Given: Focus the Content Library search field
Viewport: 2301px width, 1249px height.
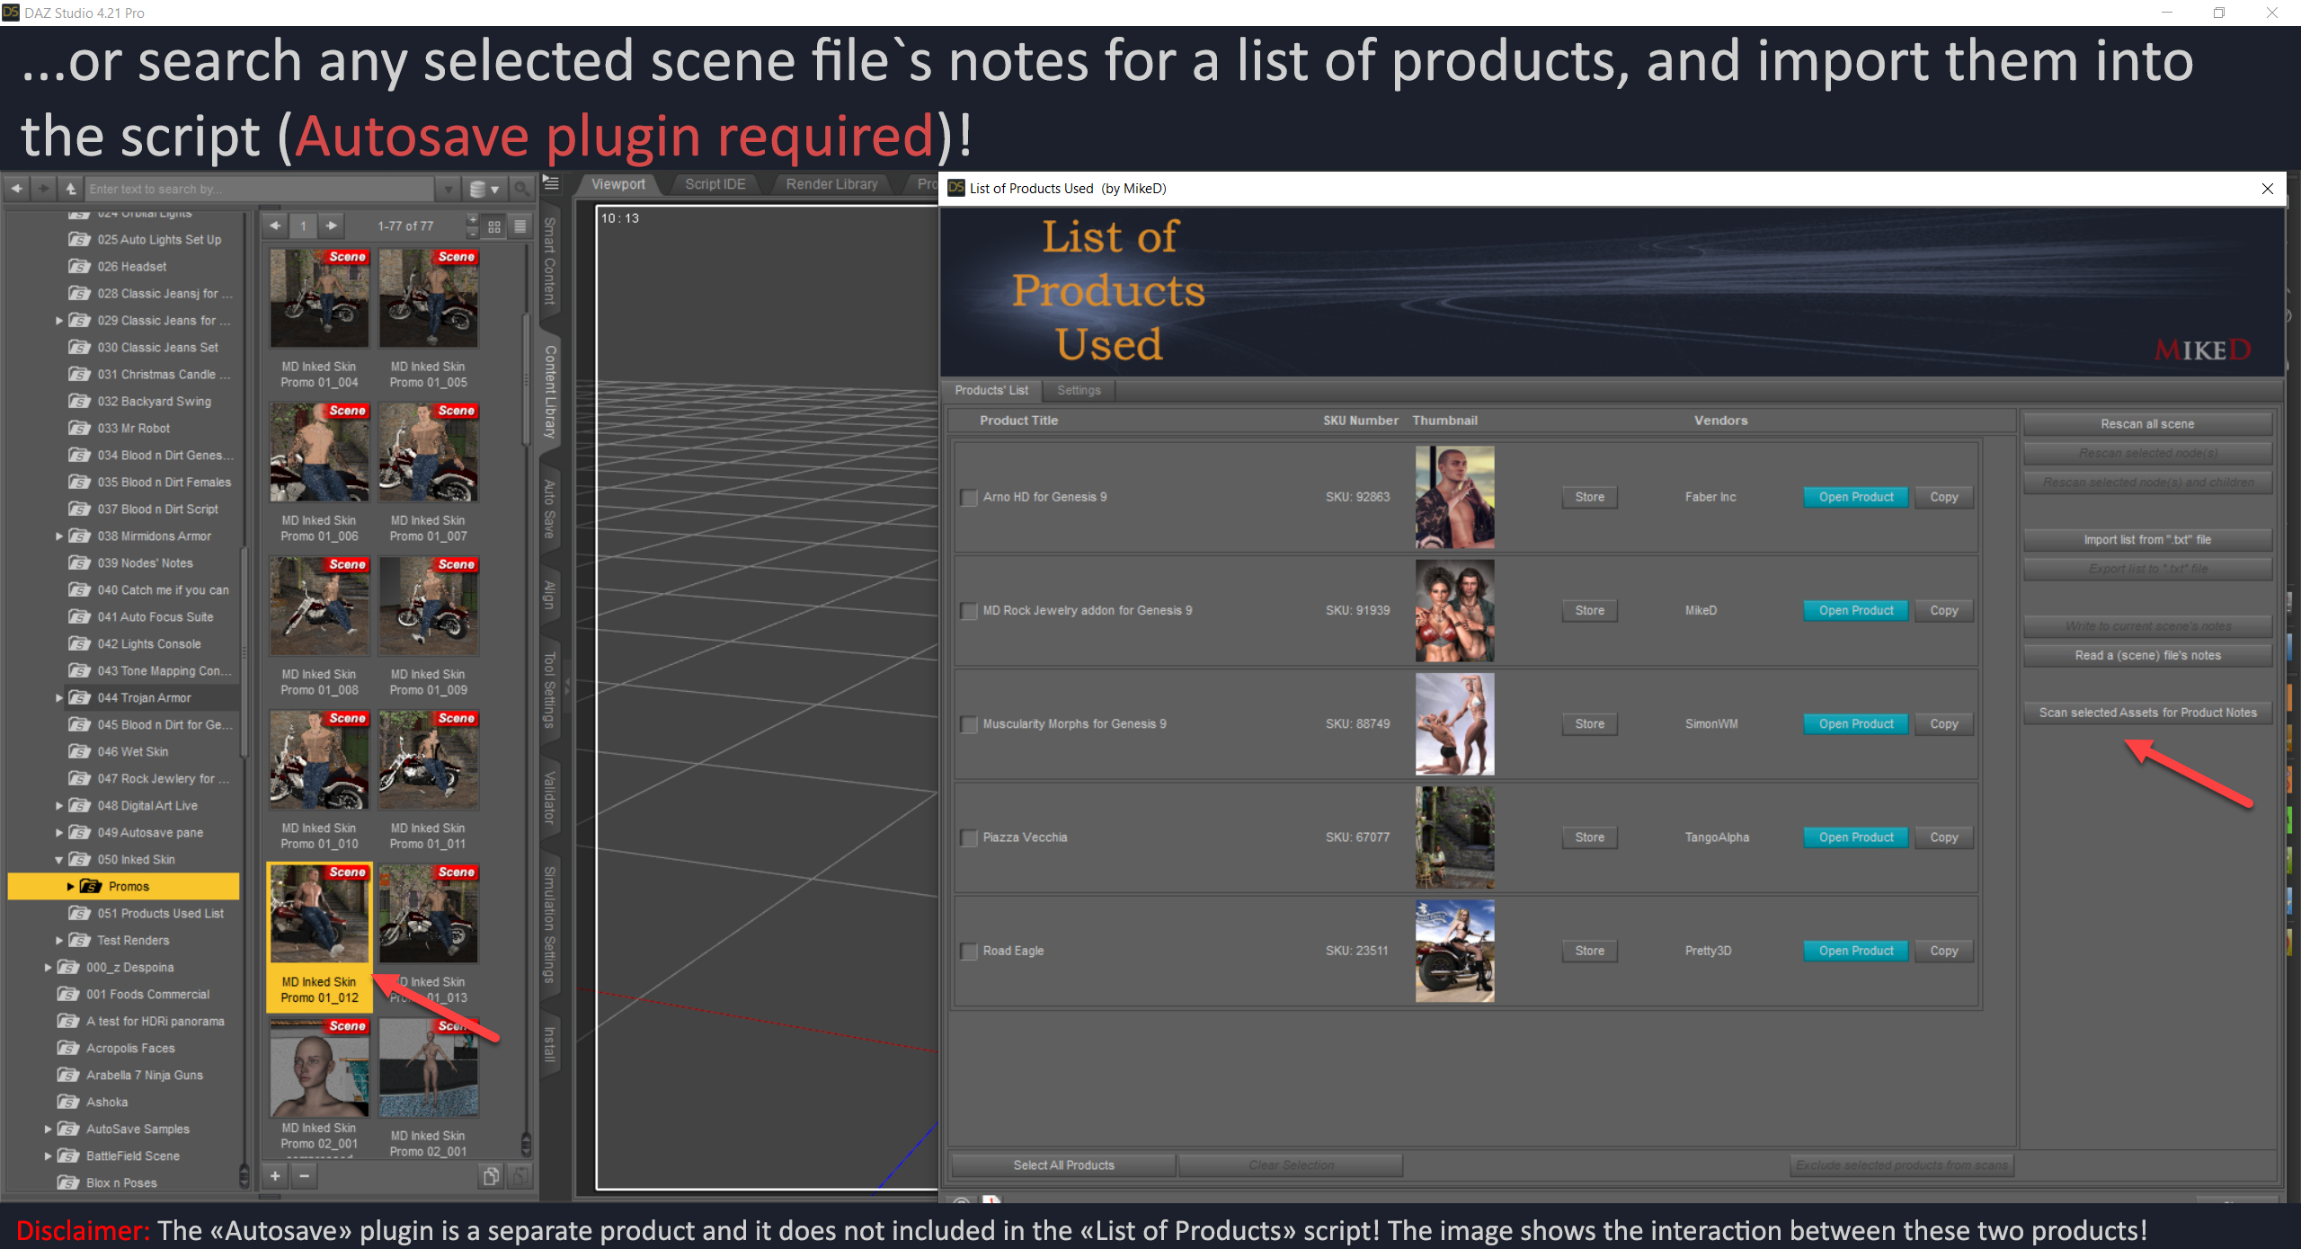Looking at the screenshot, I should (261, 190).
